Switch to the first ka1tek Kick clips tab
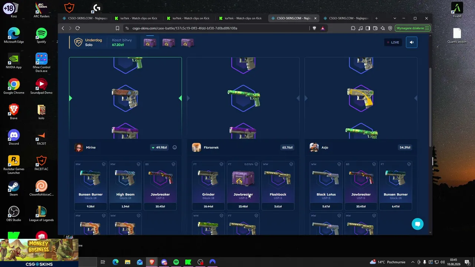Screen dimensions: 475x267 click(x=137, y=18)
